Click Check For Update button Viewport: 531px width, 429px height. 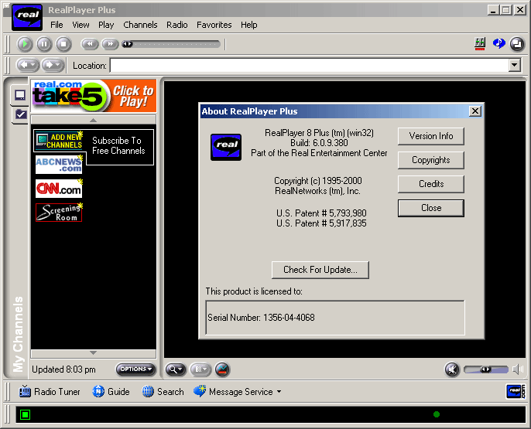tap(320, 270)
